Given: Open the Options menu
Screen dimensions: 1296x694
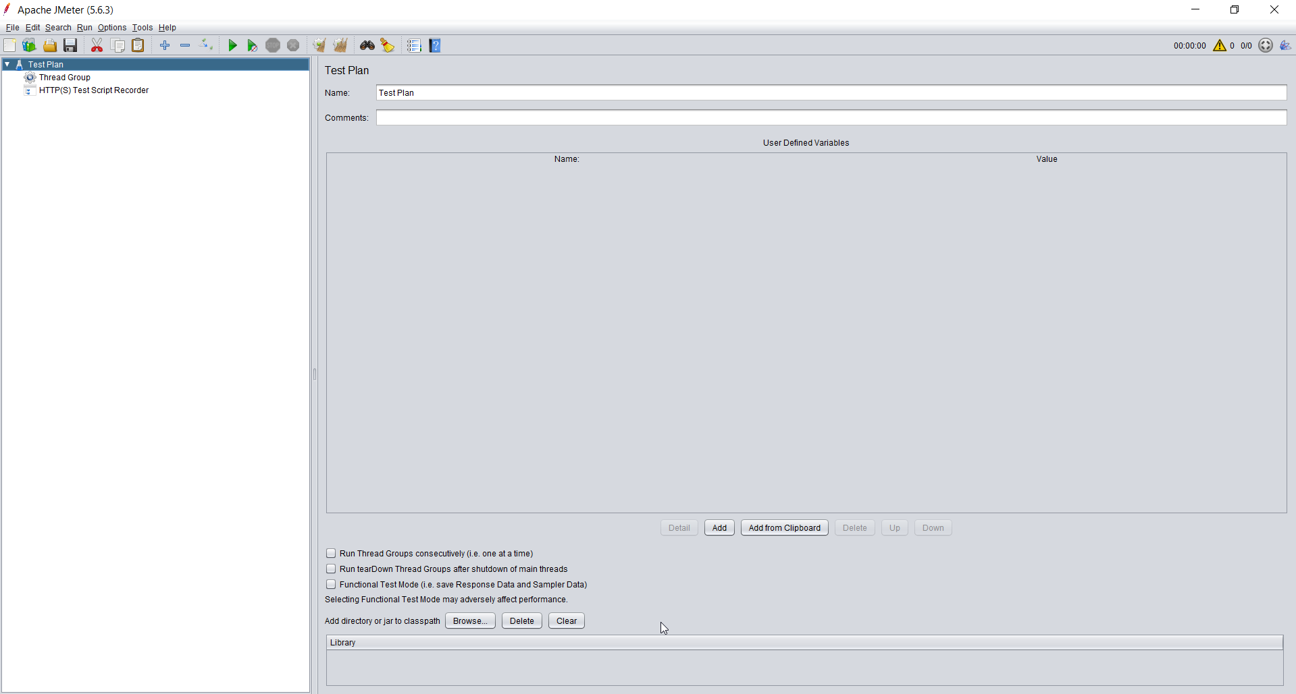Looking at the screenshot, I should click(x=111, y=28).
